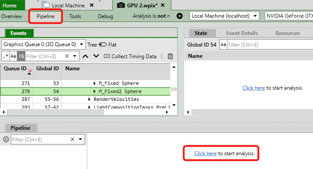Open the Debug tab
The width and height of the screenshot is (313, 169).
click(x=105, y=16)
